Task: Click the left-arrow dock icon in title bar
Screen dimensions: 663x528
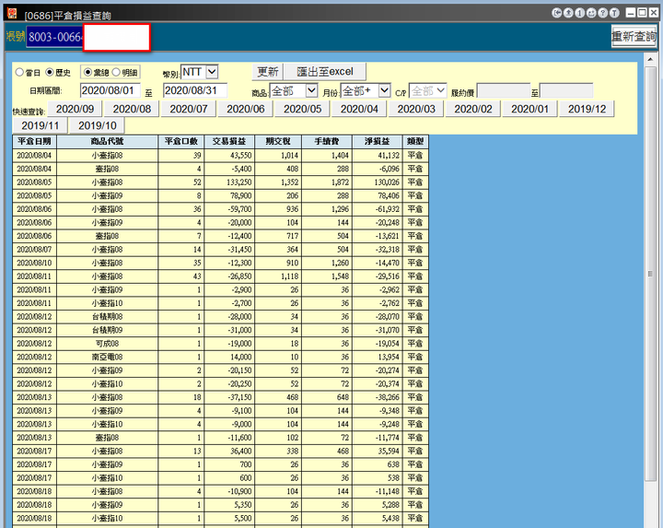Action: tap(556, 13)
